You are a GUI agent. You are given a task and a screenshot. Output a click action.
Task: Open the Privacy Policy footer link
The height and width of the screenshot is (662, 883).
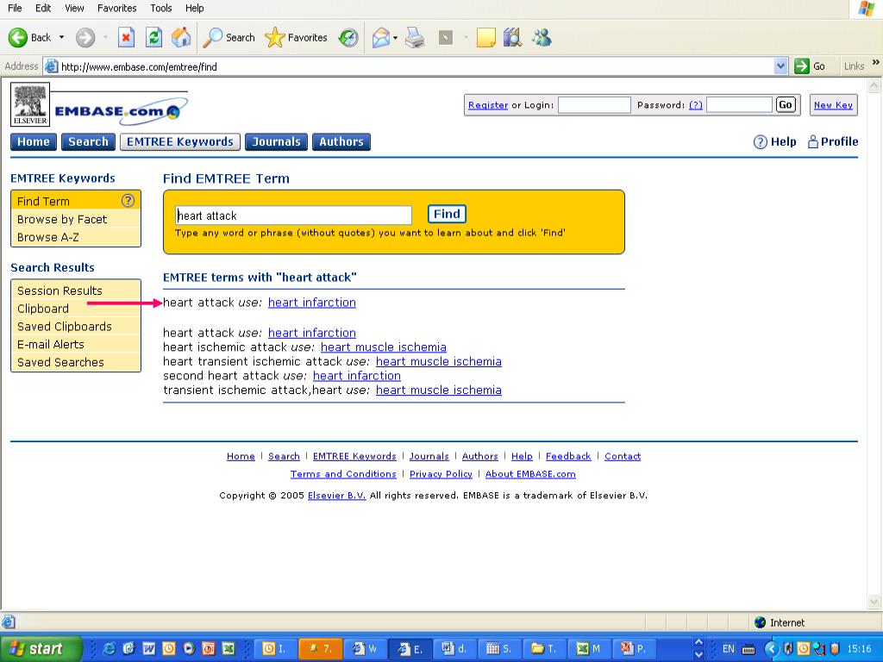coord(441,474)
